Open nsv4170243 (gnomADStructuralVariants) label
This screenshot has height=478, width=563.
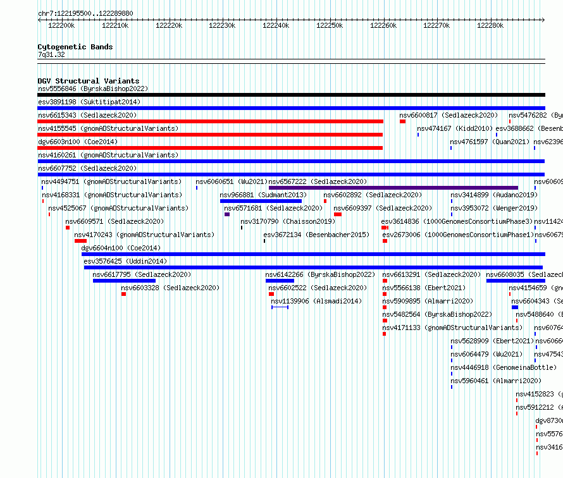point(144,235)
